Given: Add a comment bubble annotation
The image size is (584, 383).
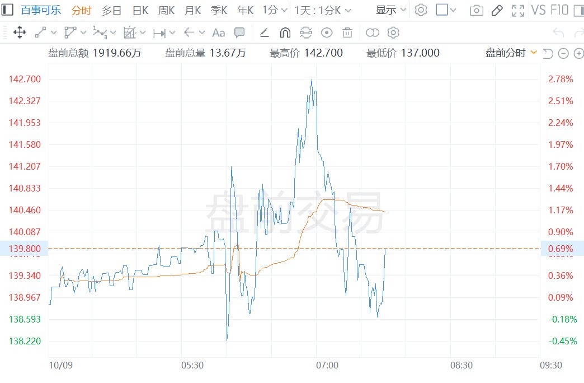Looking at the screenshot, I should tap(239, 33).
